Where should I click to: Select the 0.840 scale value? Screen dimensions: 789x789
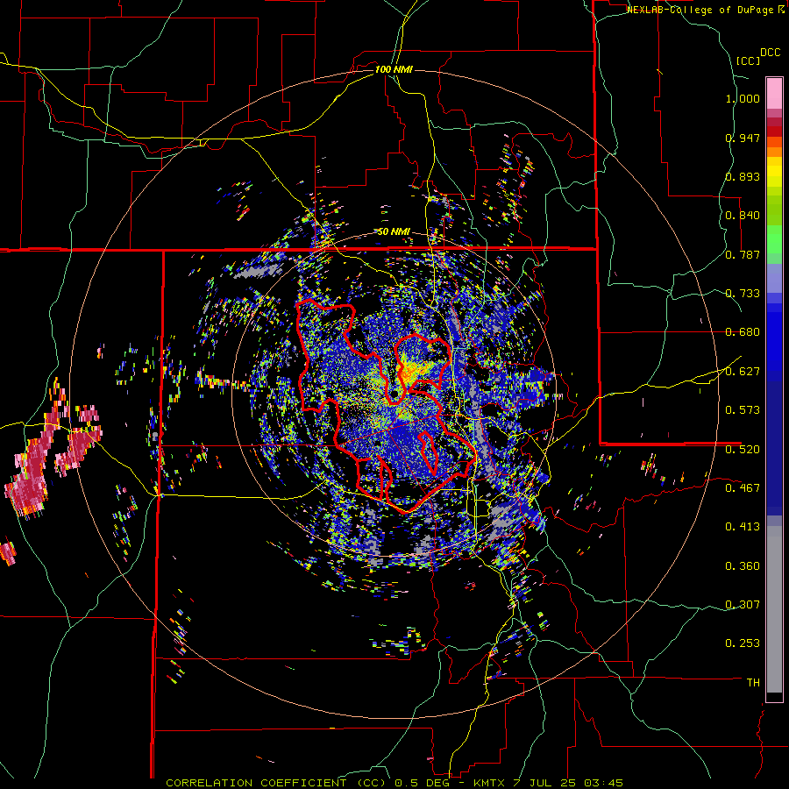tap(743, 216)
